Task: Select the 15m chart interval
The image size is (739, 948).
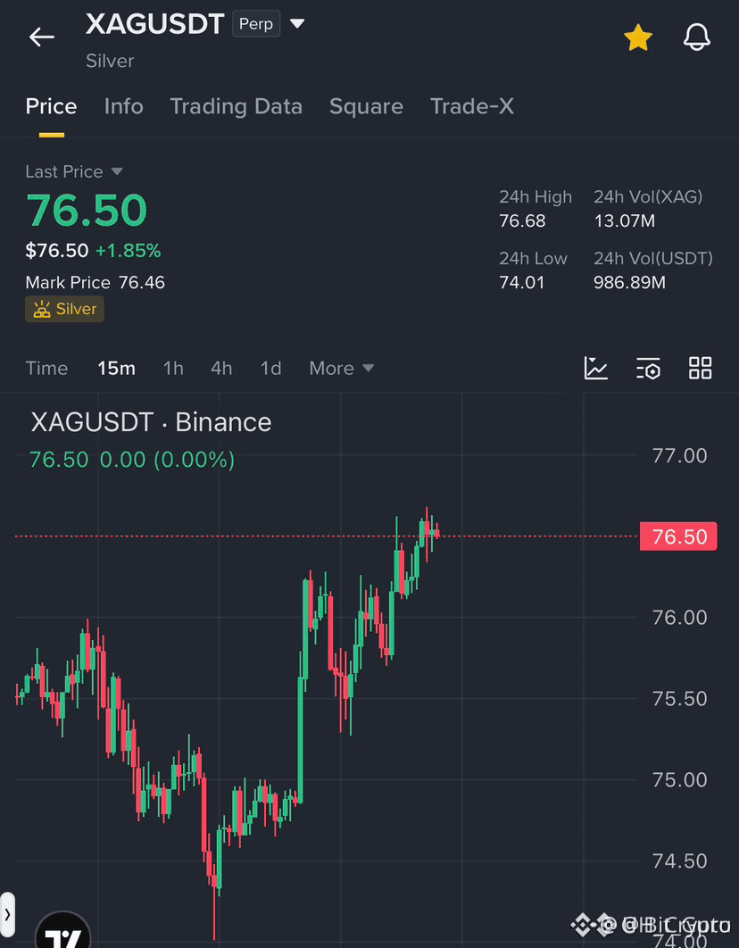Action: [117, 368]
